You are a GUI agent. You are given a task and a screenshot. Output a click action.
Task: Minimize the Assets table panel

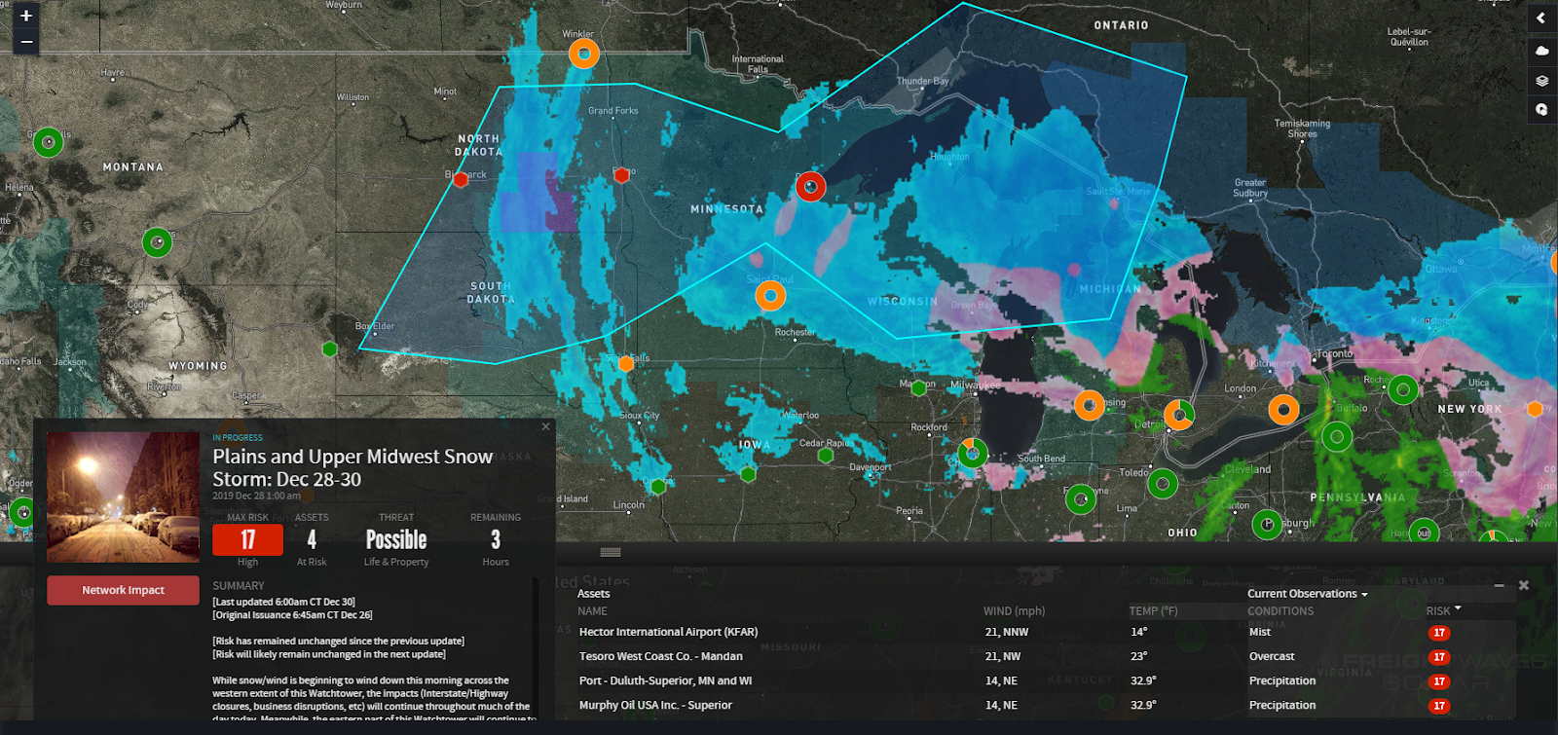coord(1499,585)
